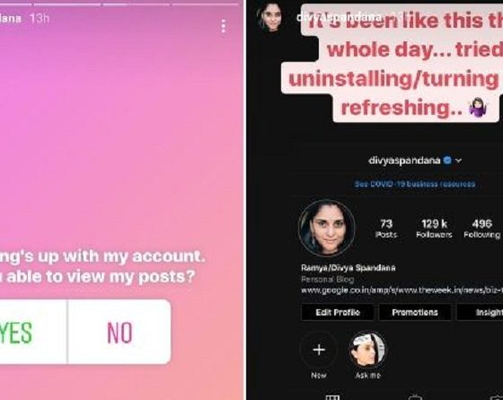503x400 pixels.
Task: Open the Promotions button
Action: (x=415, y=313)
